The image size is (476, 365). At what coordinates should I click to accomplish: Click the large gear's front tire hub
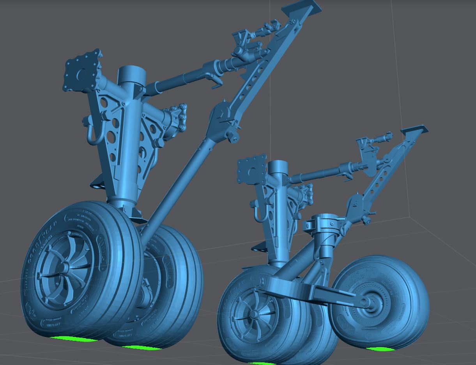64,268
